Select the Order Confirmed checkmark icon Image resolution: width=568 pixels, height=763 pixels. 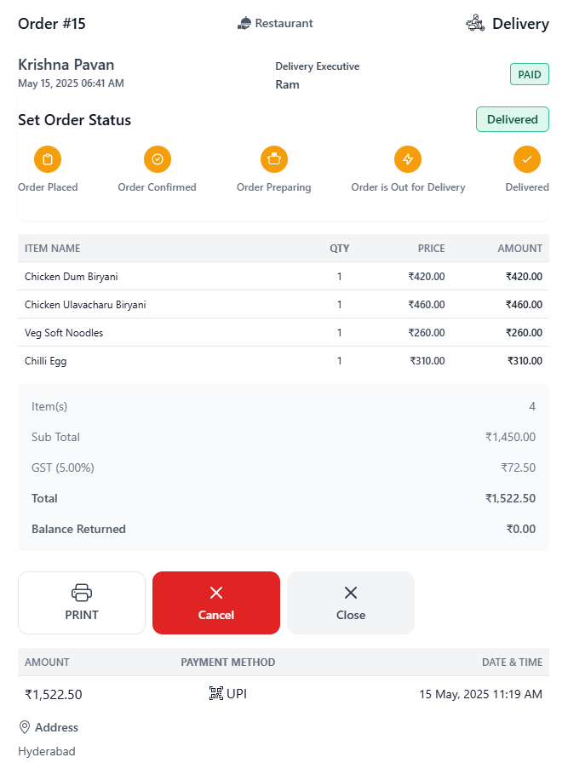(x=158, y=159)
